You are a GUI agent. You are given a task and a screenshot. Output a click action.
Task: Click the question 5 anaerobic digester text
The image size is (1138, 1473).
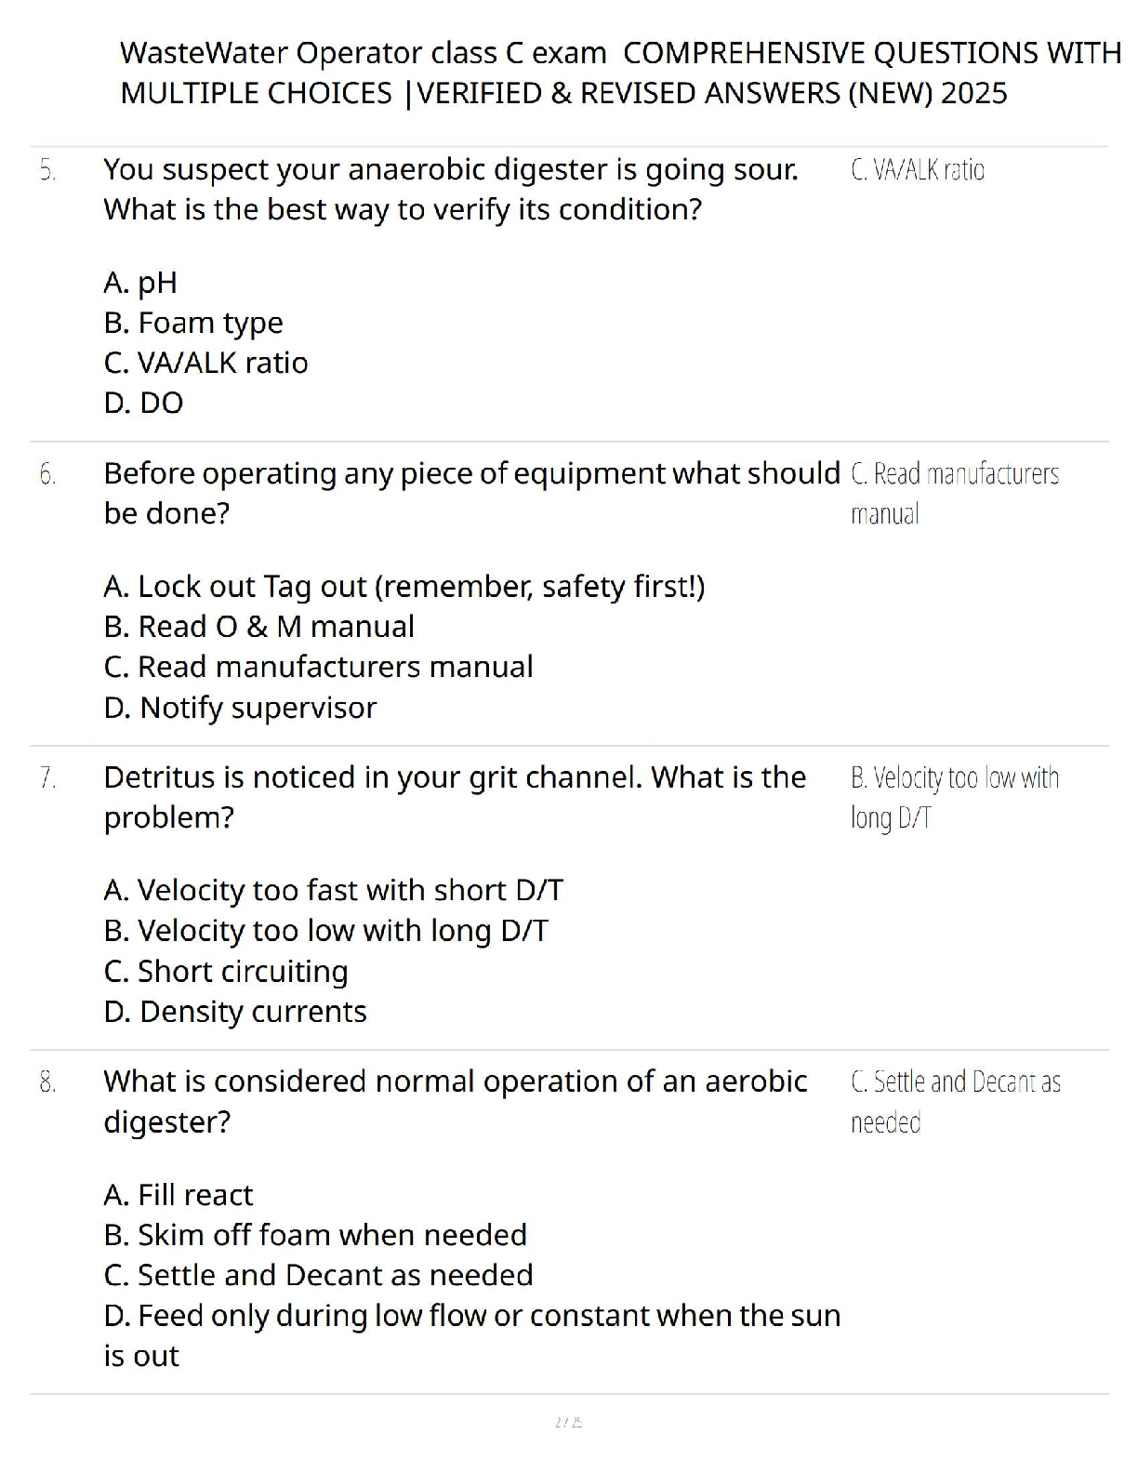pyautogui.click(x=451, y=189)
